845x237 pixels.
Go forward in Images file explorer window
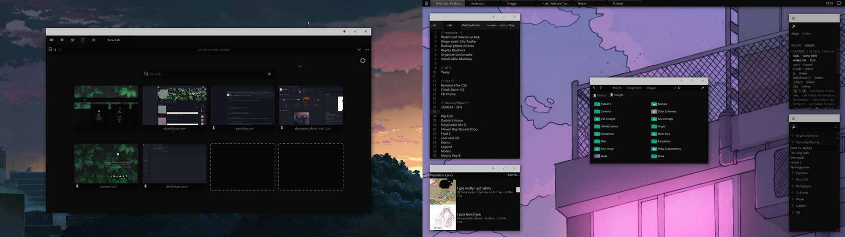601,88
